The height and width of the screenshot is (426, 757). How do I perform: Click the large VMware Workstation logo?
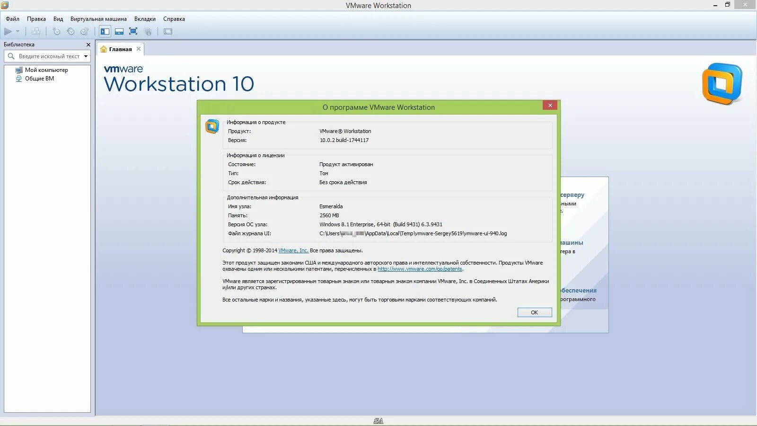point(722,84)
